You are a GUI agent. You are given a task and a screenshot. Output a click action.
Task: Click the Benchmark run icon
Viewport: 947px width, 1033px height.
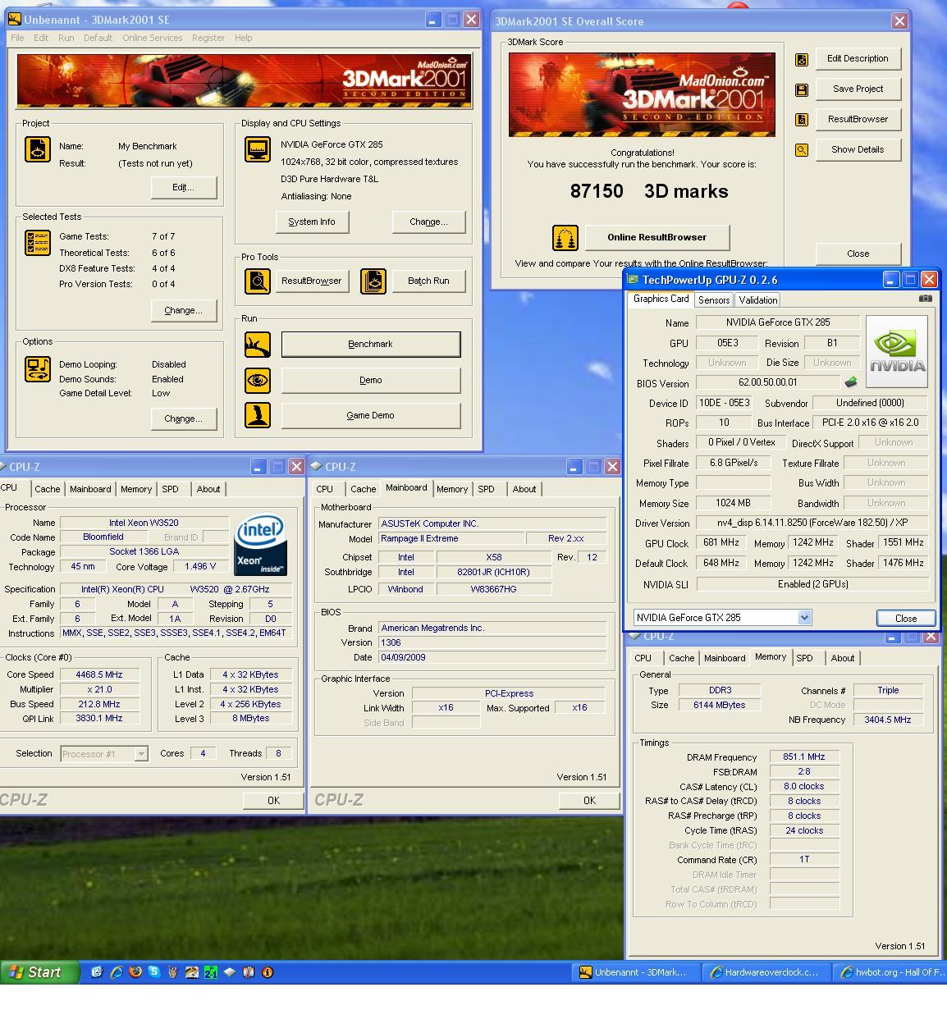(x=258, y=345)
